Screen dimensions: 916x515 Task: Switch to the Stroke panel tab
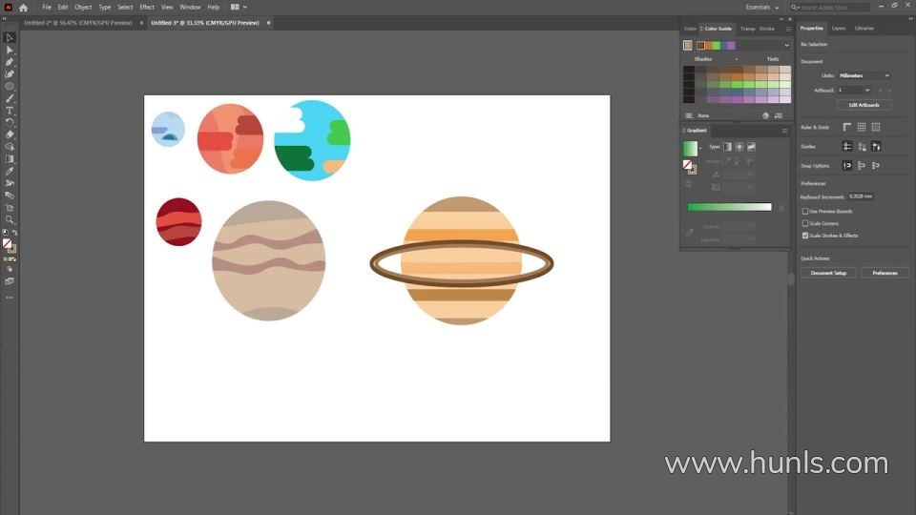point(766,29)
